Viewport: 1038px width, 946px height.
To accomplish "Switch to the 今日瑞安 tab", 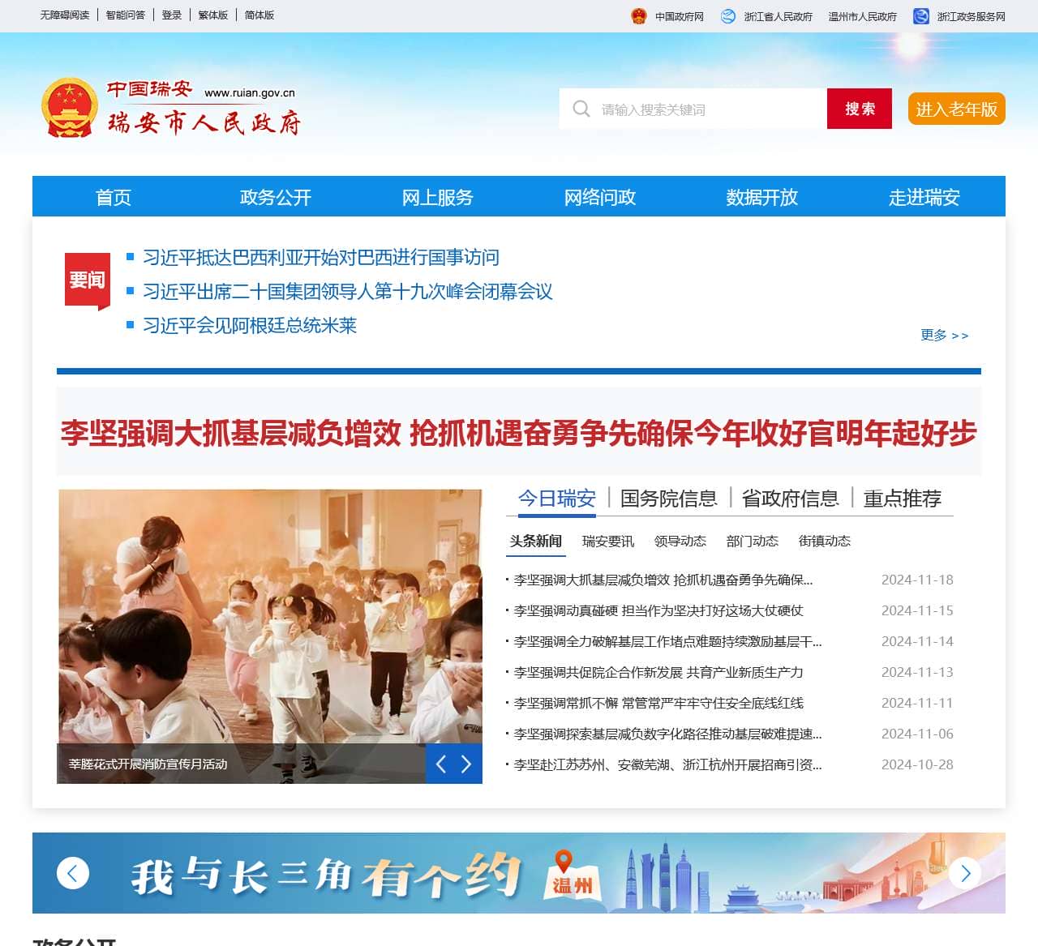I will pyautogui.click(x=557, y=499).
